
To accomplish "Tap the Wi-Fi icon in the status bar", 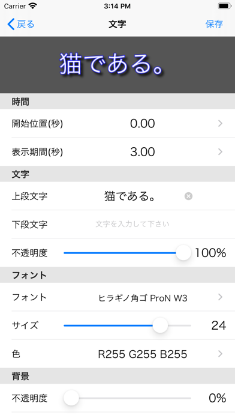I will (x=33, y=6).
